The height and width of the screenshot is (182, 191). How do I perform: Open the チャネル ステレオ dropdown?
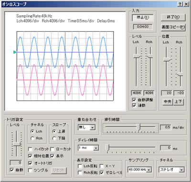171,170
